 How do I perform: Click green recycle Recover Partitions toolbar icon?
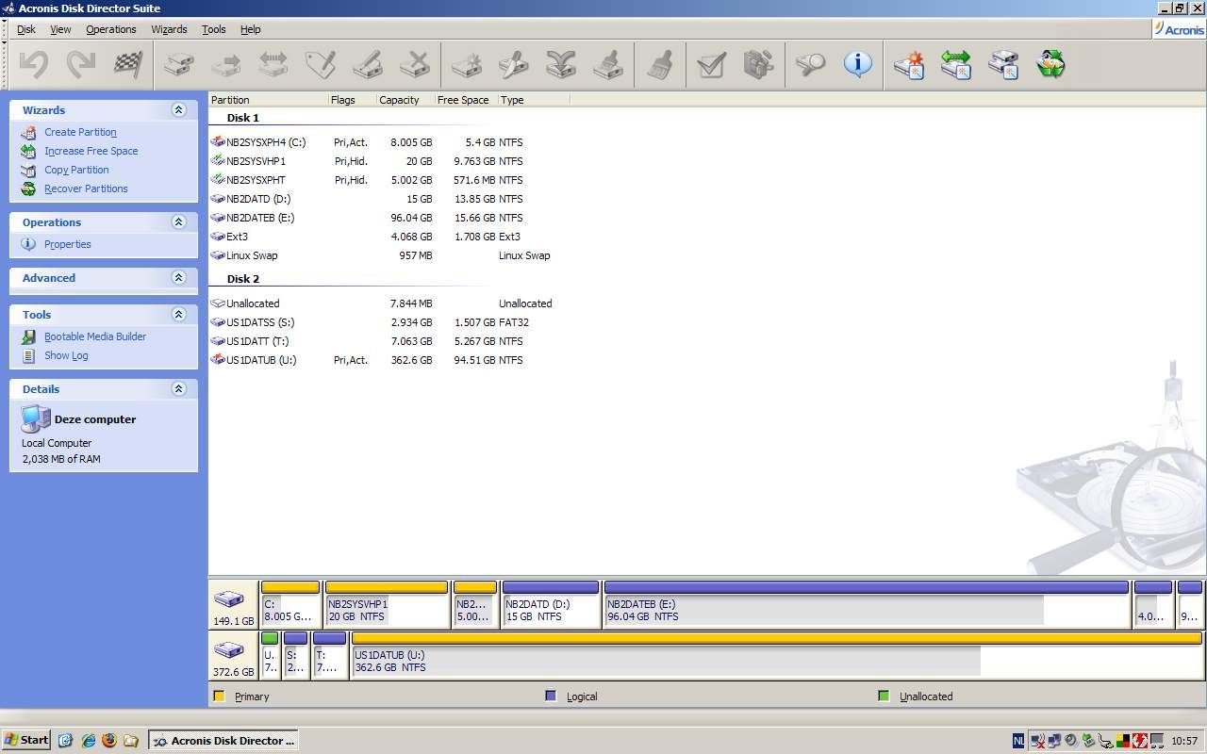pyautogui.click(x=1050, y=64)
